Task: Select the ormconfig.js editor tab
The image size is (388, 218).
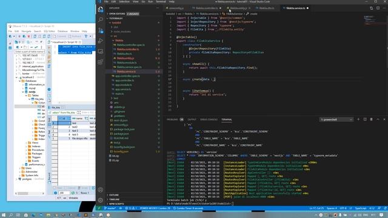Action: tap(176, 8)
